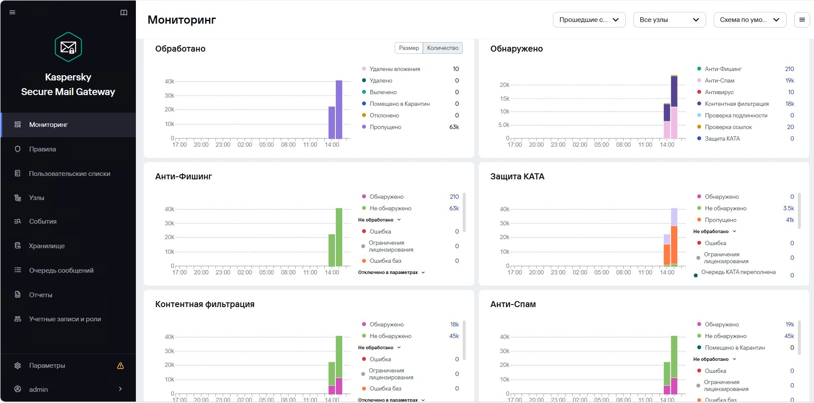Open Хранилище storage icon section

coord(18,246)
